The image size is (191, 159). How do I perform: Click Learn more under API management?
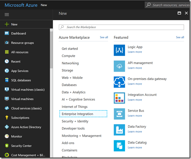tap(135, 68)
